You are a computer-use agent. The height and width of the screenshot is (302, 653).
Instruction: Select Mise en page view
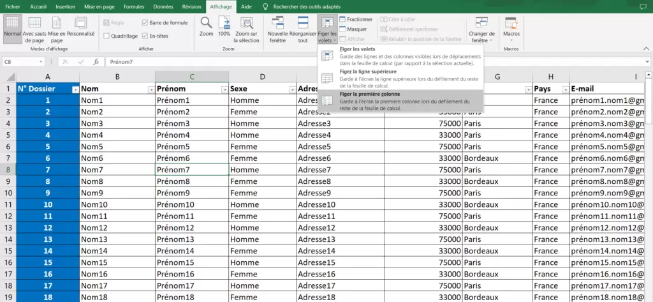(57, 29)
